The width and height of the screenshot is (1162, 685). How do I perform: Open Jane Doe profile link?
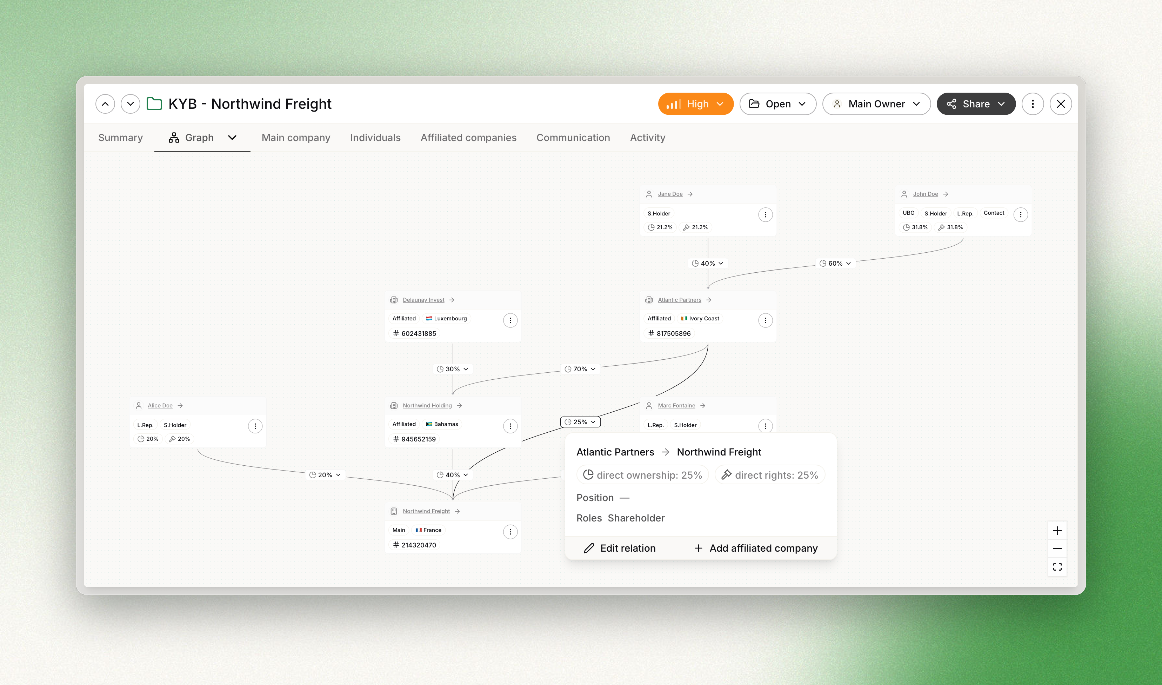coord(670,194)
